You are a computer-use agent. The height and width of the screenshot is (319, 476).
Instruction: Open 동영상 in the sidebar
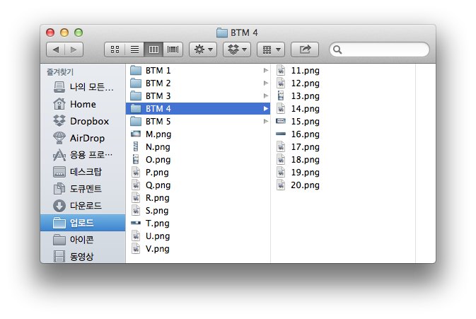tap(83, 257)
